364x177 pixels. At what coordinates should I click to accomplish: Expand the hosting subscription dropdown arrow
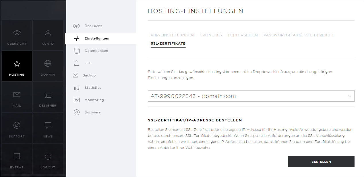[349, 96]
